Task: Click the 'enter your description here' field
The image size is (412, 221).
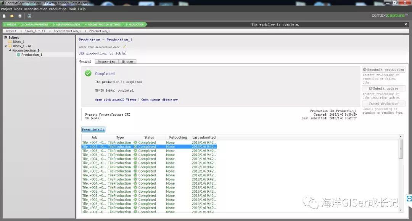Action: point(99,47)
